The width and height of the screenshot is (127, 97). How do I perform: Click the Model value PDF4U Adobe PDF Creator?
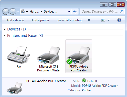pyautogui.click(x=100, y=86)
